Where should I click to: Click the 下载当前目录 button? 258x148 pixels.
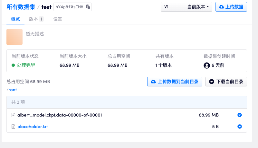226,82
